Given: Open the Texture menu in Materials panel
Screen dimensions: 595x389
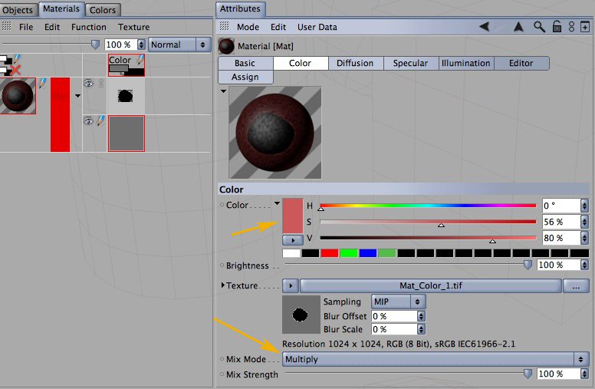Looking at the screenshot, I should pyautogui.click(x=133, y=27).
